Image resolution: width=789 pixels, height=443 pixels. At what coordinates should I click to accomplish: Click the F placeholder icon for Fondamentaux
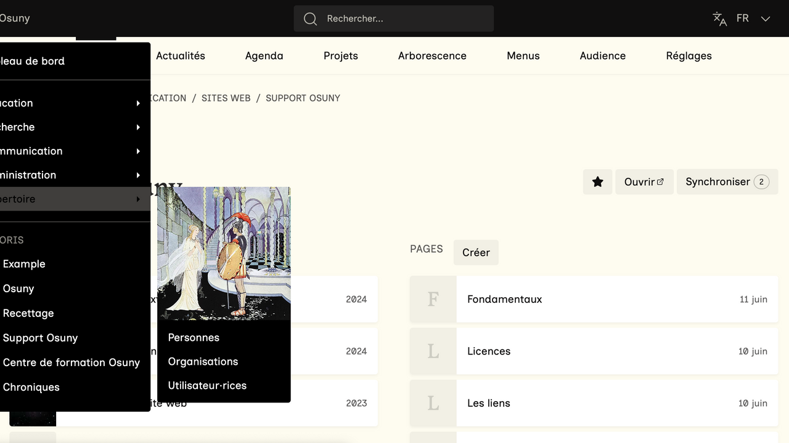[x=433, y=299]
